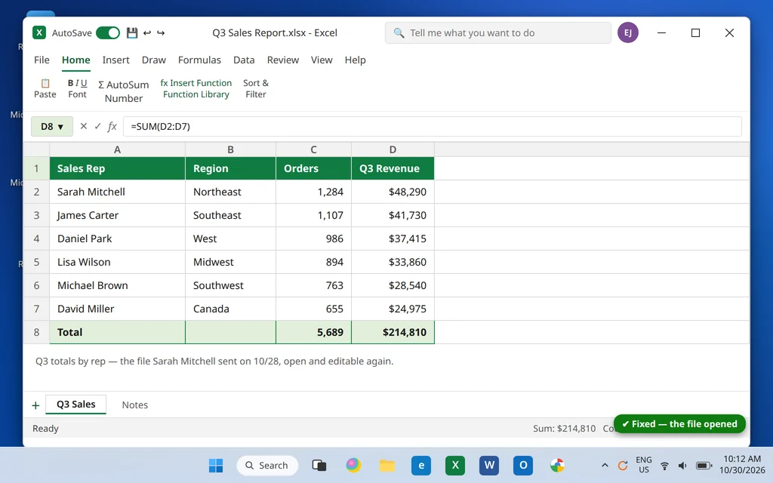The image size is (773, 483).
Task: Add a new sheet with plus icon
Action: coord(35,405)
